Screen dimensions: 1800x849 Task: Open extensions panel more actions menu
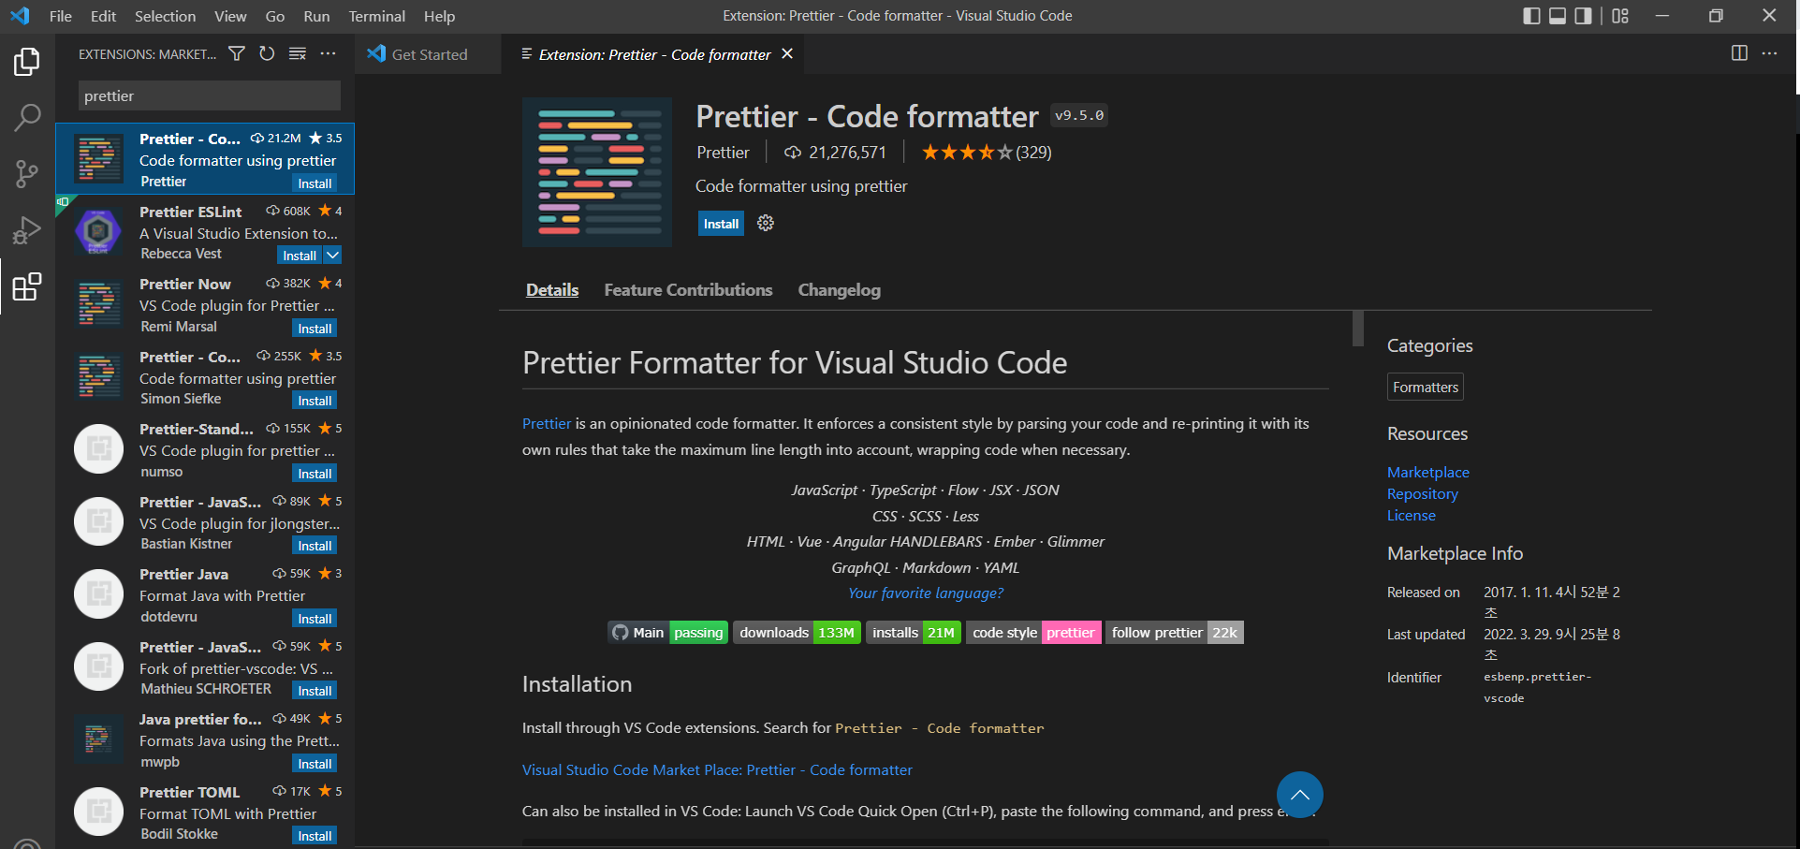328,54
